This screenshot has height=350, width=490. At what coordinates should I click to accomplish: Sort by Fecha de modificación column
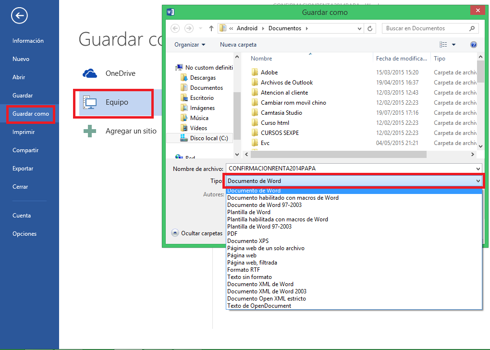(x=402, y=59)
